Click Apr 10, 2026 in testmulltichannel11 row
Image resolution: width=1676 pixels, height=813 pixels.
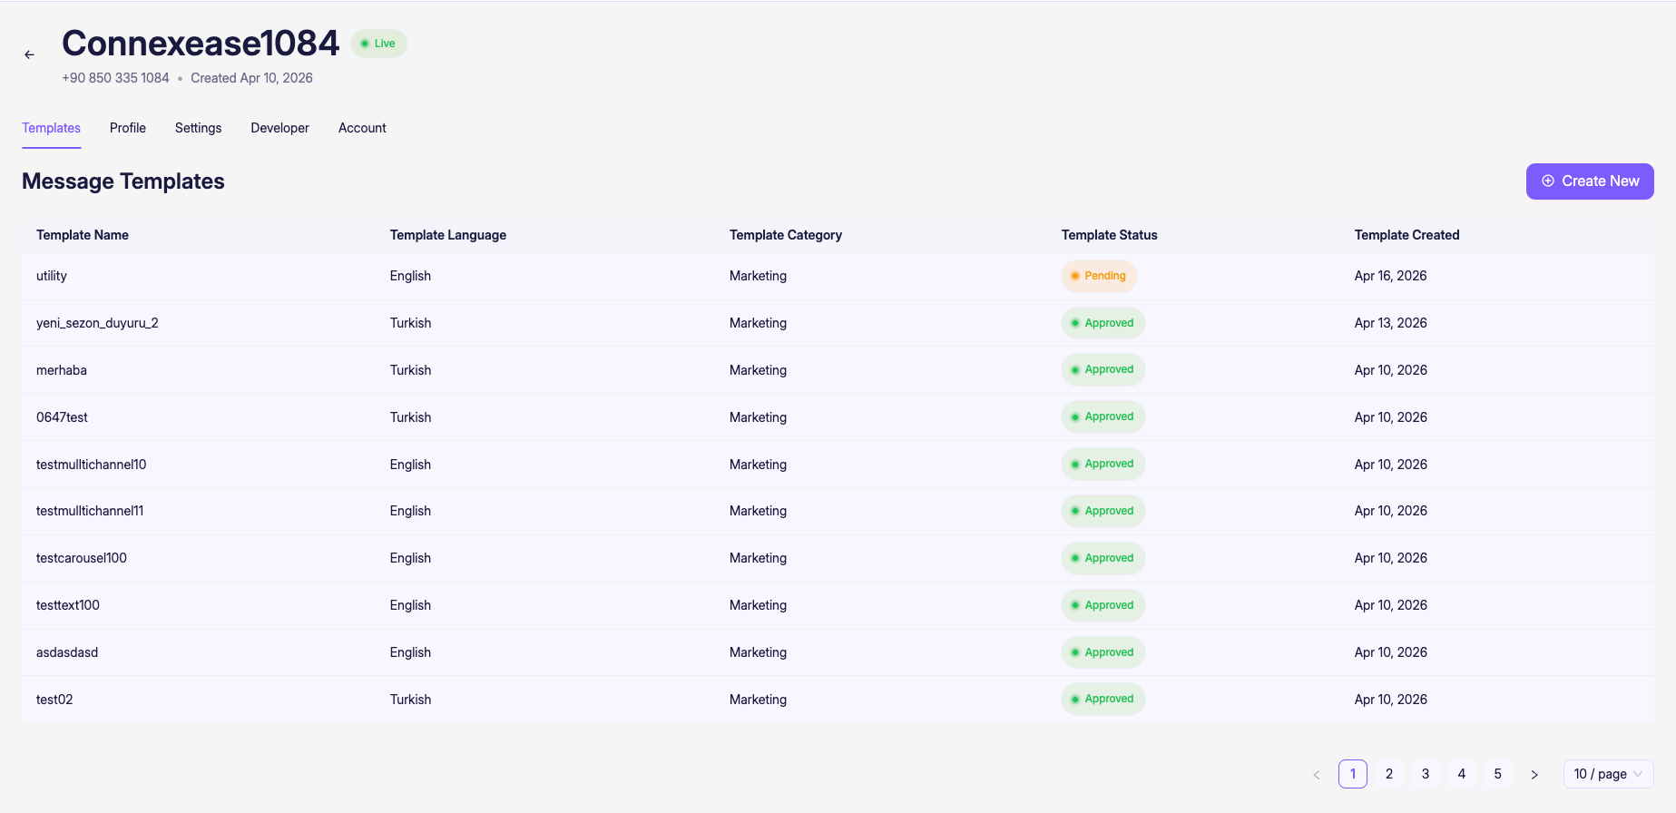(x=1390, y=511)
